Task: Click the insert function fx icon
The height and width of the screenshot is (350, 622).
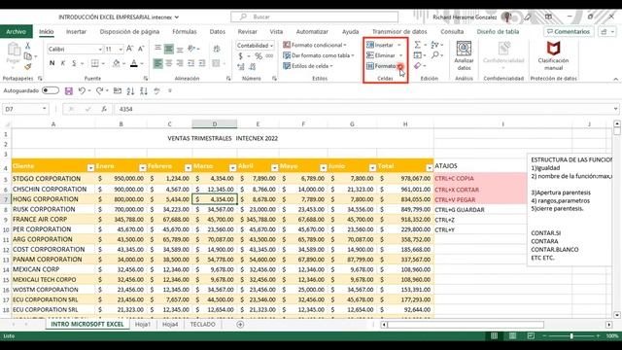Action: pyautogui.click(x=104, y=109)
